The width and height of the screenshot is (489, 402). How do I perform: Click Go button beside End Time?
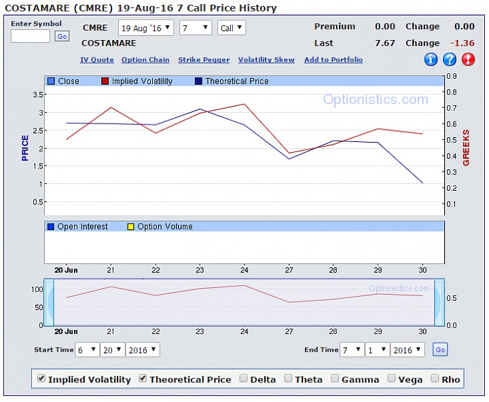pos(440,349)
